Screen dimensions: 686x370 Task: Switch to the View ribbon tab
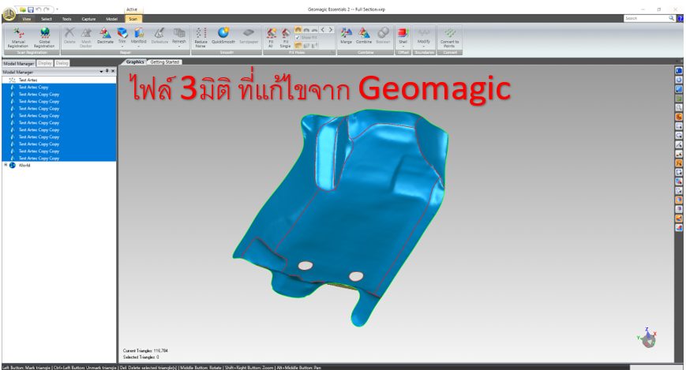pyautogui.click(x=27, y=19)
